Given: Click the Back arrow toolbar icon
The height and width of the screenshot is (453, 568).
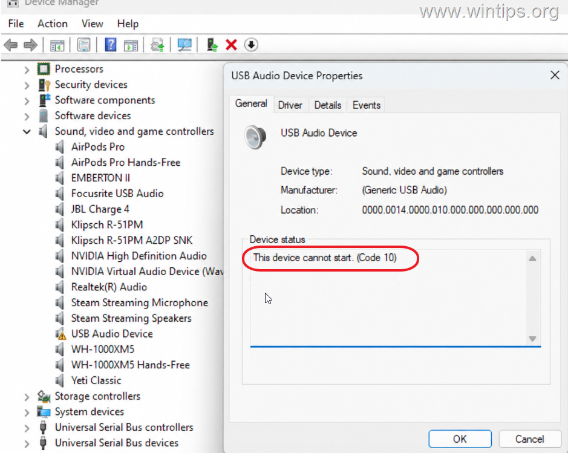Looking at the screenshot, I should [11, 45].
